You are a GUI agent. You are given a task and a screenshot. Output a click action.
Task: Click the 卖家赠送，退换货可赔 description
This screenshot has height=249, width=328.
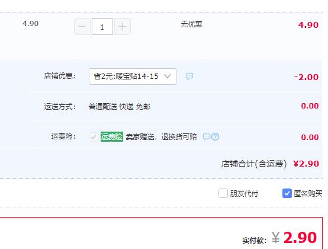pyautogui.click(x=161, y=137)
